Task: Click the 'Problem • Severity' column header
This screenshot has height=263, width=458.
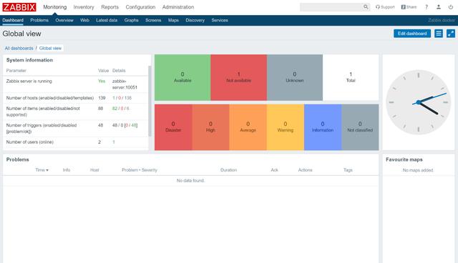Action: click(x=140, y=170)
